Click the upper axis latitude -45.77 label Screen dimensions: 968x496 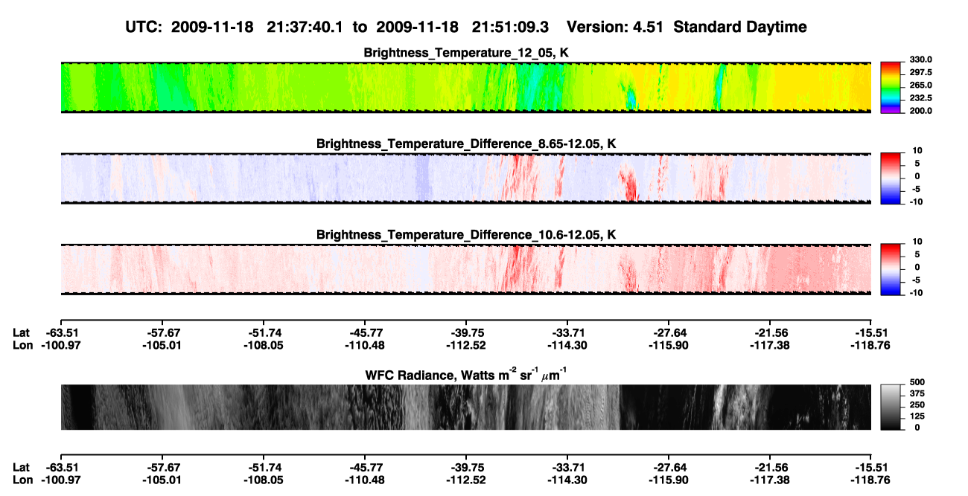(365, 333)
